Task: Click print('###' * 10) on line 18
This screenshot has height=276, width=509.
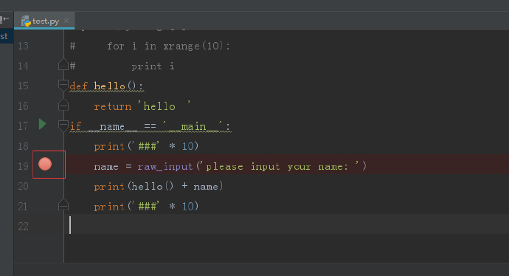Action: [x=146, y=146]
